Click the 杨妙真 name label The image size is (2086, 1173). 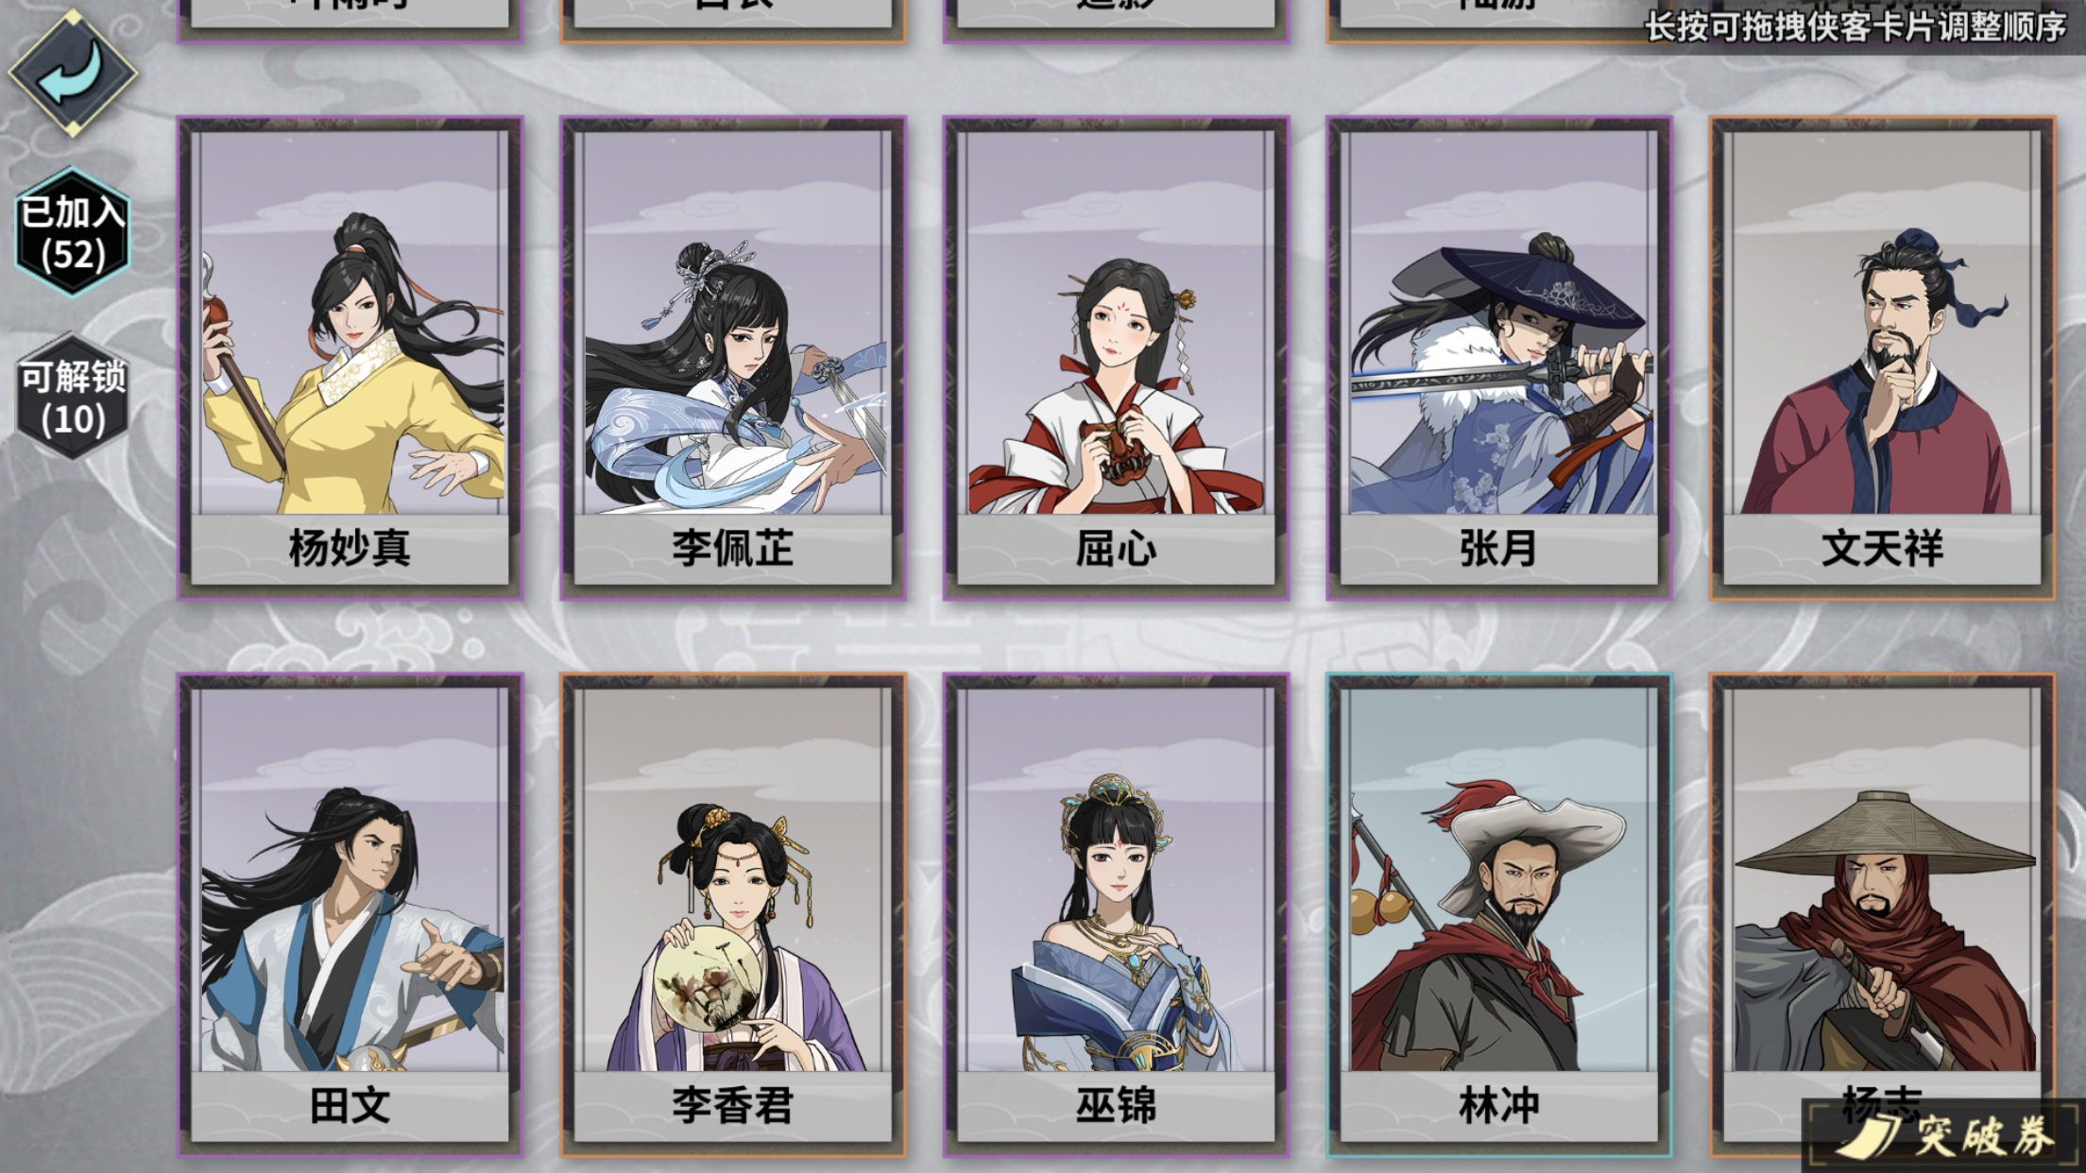click(351, 549)
